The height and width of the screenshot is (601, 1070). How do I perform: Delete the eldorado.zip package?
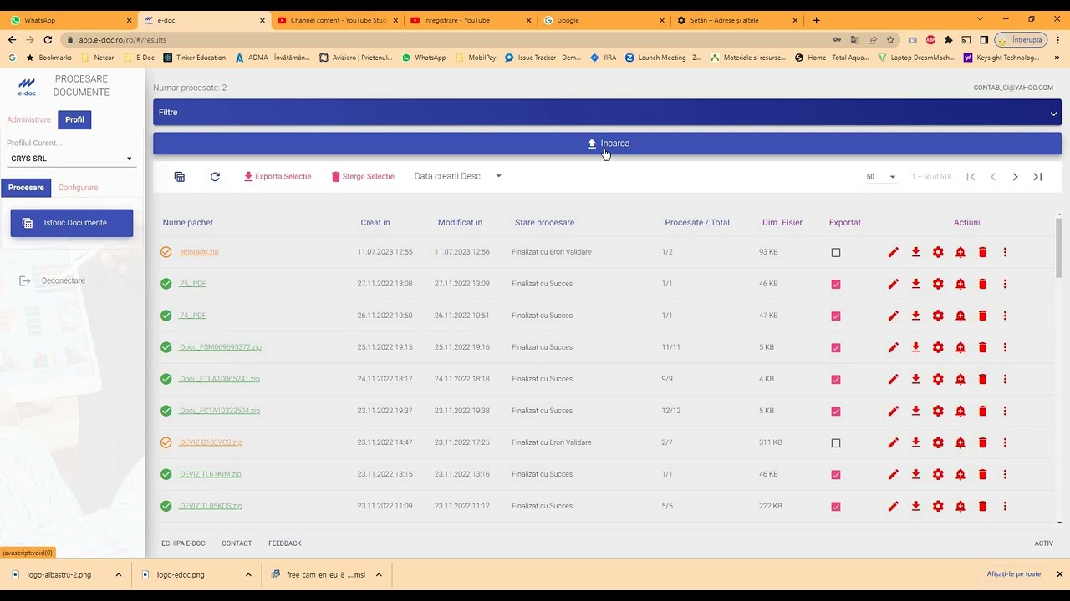[982, 252]
